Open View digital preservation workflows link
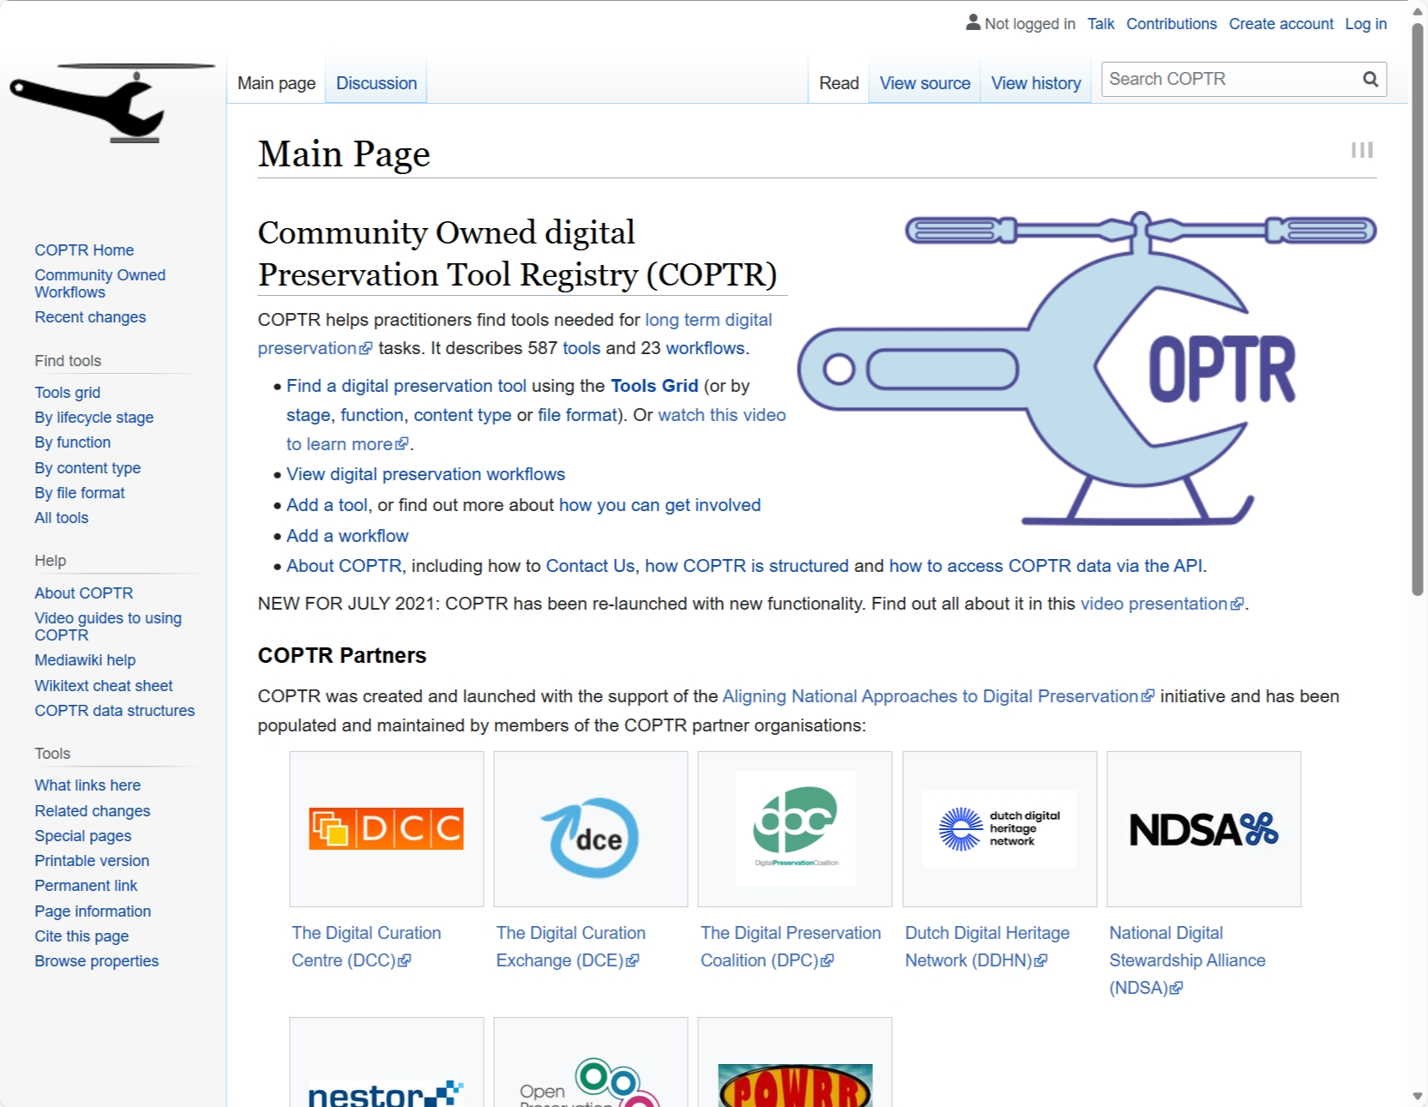The width and height of the screenshot is (1428, 1107). pos(425,474)
